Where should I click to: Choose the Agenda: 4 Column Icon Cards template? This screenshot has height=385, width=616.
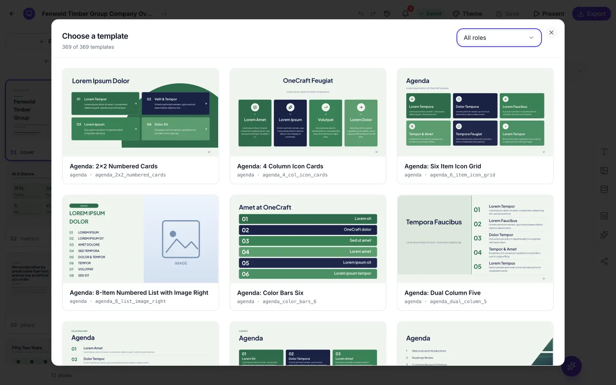click(308, 126)
